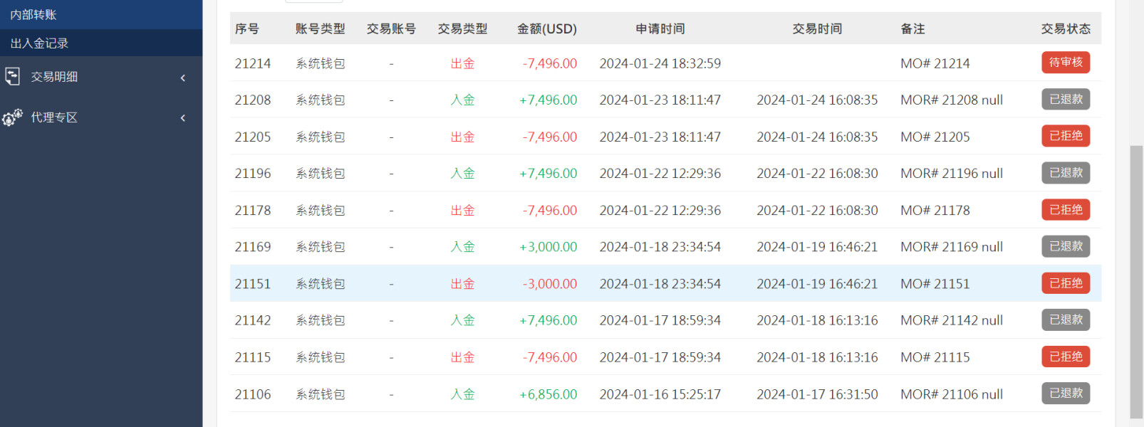The height and width of the screenshot is (427, 1144).
Task: Click application time 2024-01-16 15:25:17
Action: pyautogui.click(x=660, y=394)
